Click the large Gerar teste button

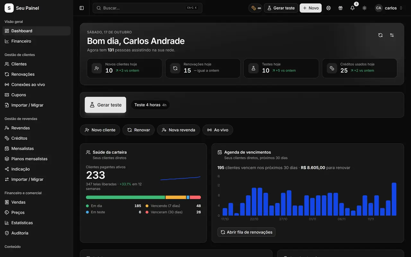(105, 105)
